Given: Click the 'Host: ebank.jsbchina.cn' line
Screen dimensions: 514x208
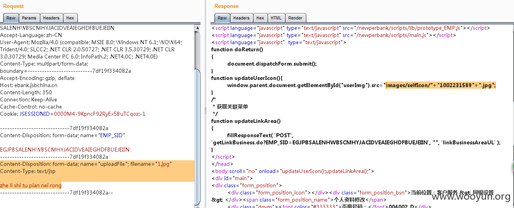Looking at the screenshot, I should coord(29,85).
